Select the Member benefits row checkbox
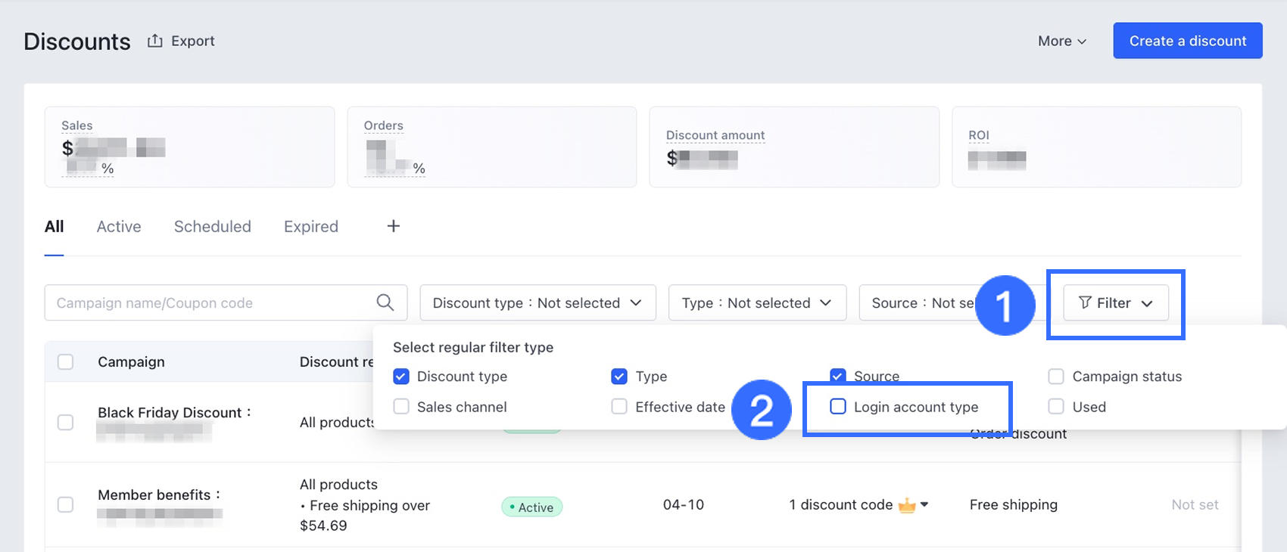Image resolution: width=1287 pixels, height=552 pixels. (66, 504)
